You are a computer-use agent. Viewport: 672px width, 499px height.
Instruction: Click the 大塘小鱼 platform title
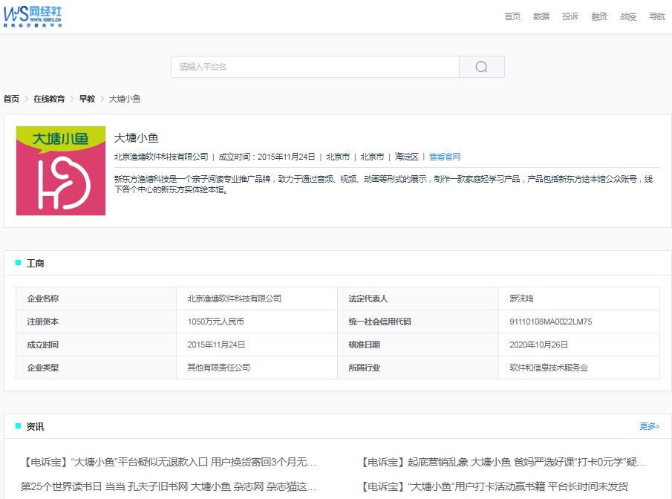(136, 137)
